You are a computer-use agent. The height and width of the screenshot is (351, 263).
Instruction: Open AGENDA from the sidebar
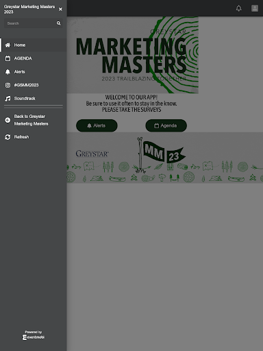pos(34,58)
